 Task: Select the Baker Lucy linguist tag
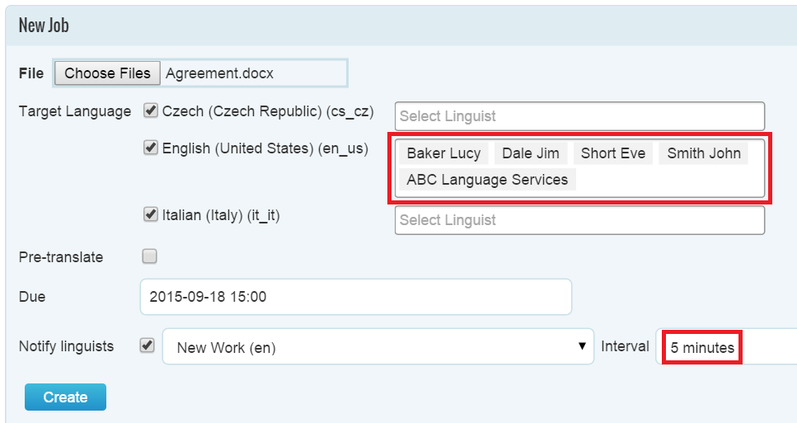pyautogui.click(x=443, y=153)
